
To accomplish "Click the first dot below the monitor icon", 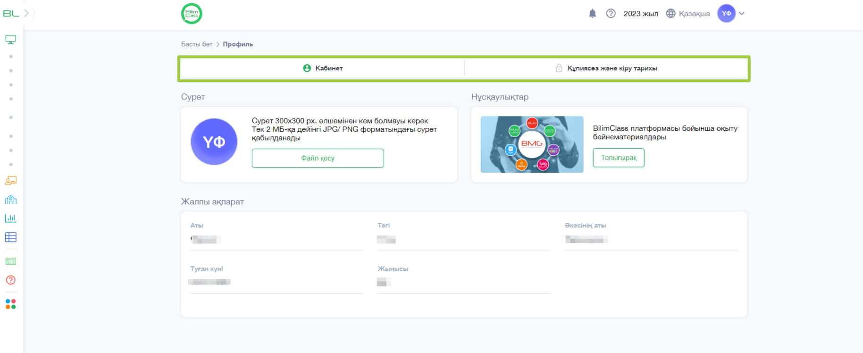I will coord(11,57).
